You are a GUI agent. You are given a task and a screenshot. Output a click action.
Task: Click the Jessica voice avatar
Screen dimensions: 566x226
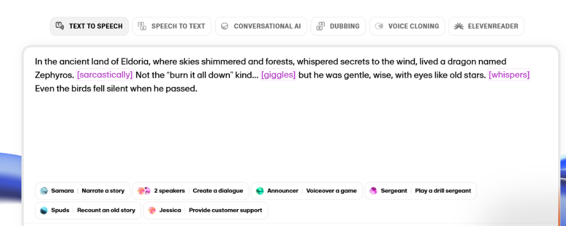[152, 210]
